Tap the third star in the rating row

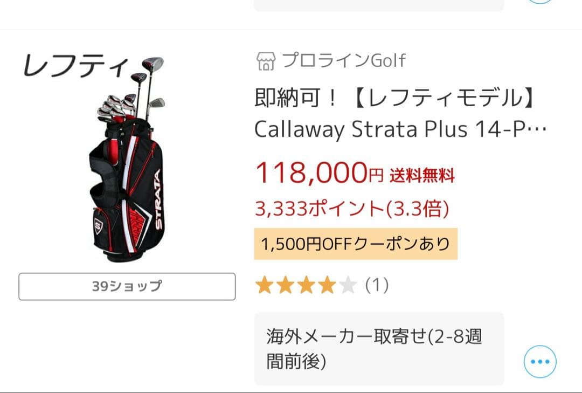(x=307, y=284)
